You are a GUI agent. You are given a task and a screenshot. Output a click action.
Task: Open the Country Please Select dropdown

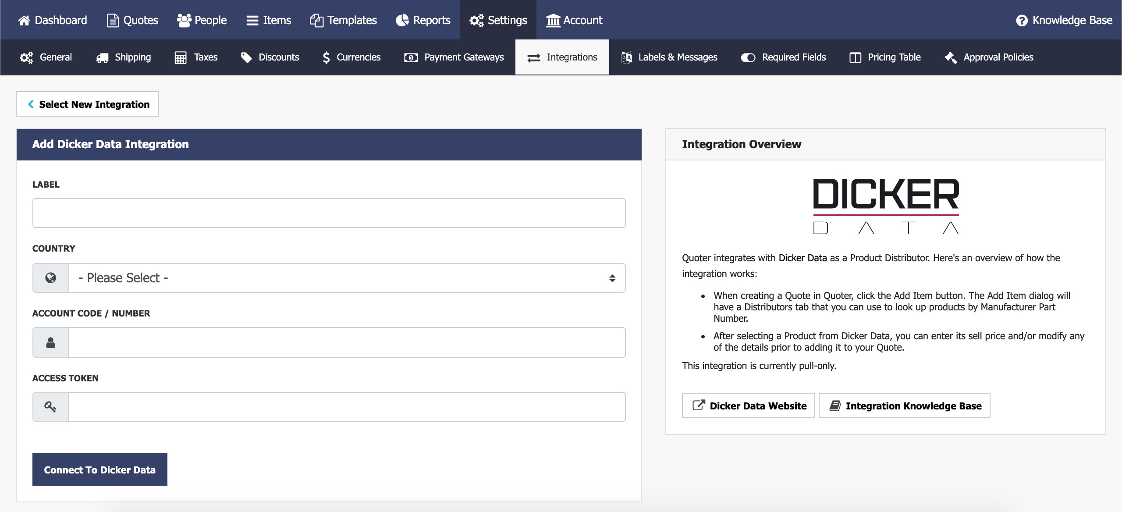tap(347, 278)
